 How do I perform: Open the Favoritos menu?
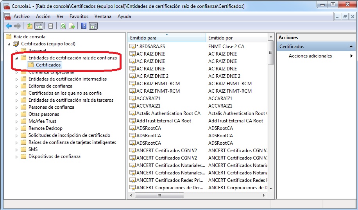(x=79, y=16)
